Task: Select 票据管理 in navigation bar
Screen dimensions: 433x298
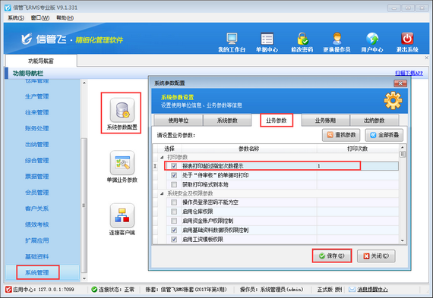Action: coord(36,177)
